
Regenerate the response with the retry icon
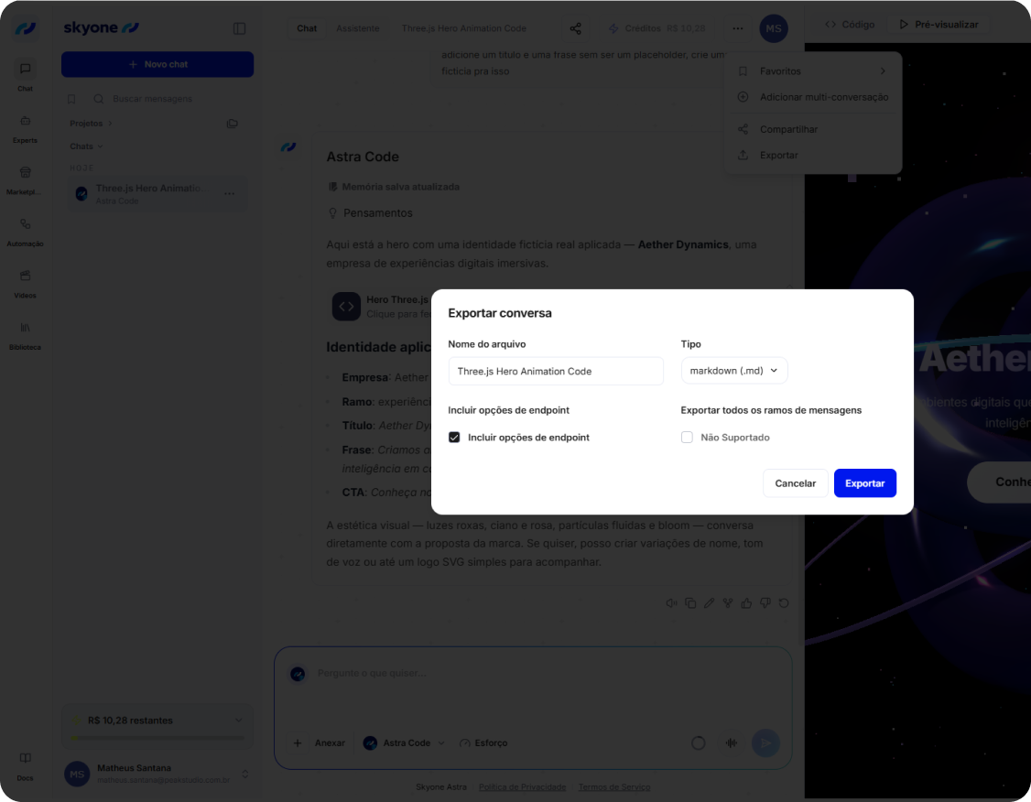click(x=784, y=602)
